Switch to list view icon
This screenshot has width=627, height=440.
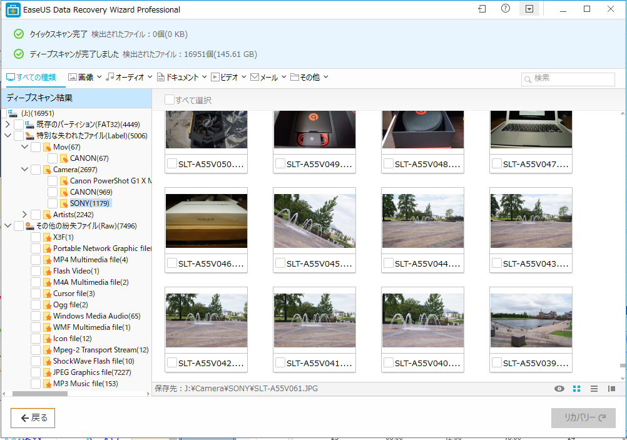click(x=594, y=389)
